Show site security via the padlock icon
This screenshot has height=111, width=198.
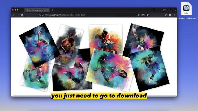[x=43, y=15]
